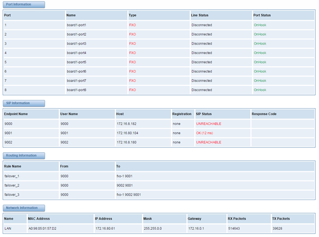This screenshot has height=237, width=319.
Task: Select the board1-port1 name cell
Action: 76,25
